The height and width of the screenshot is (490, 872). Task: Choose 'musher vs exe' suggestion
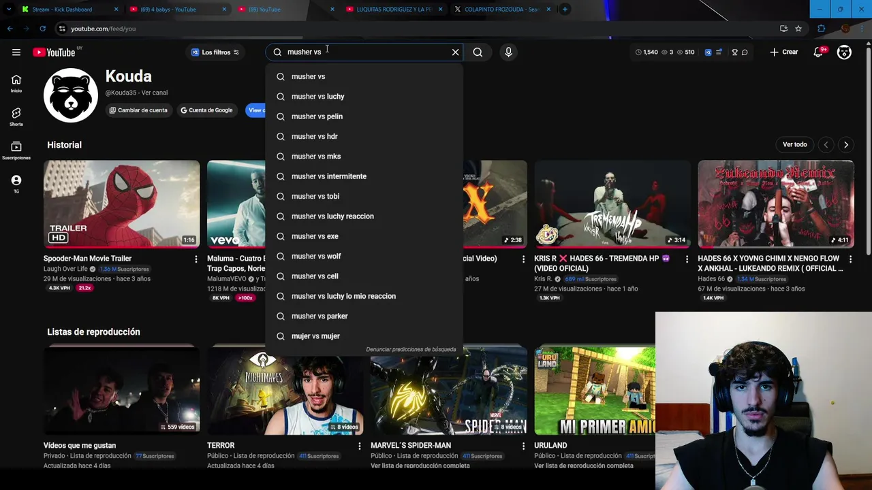pyautogui.click(x=364, y=236)
